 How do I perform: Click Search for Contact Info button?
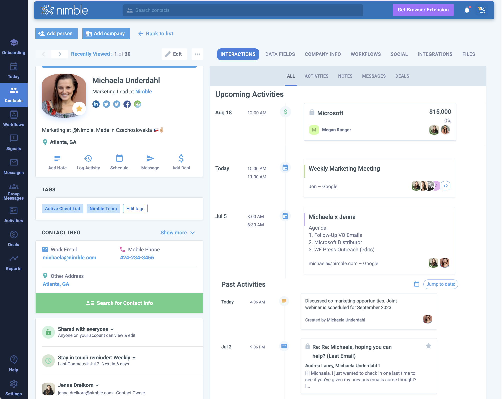pos(119,303)
